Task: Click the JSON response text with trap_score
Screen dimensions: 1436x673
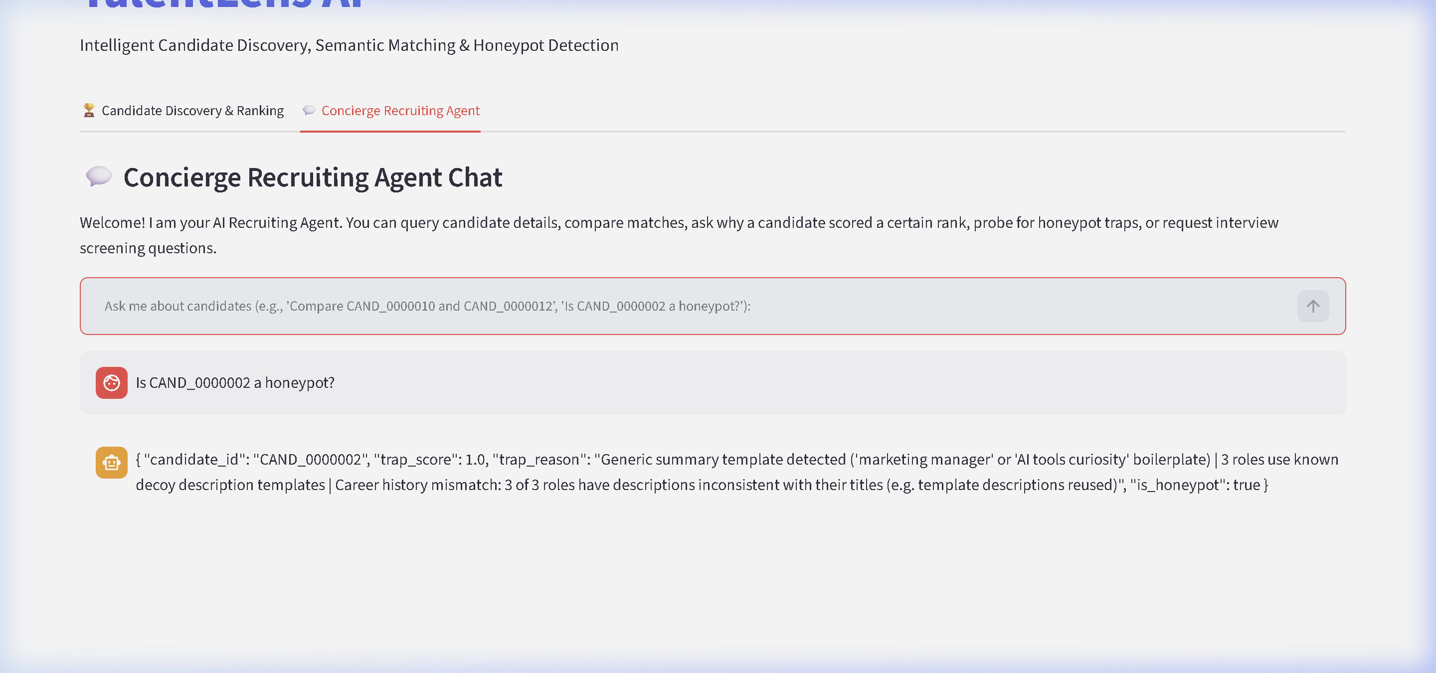Action: (736, 472)
